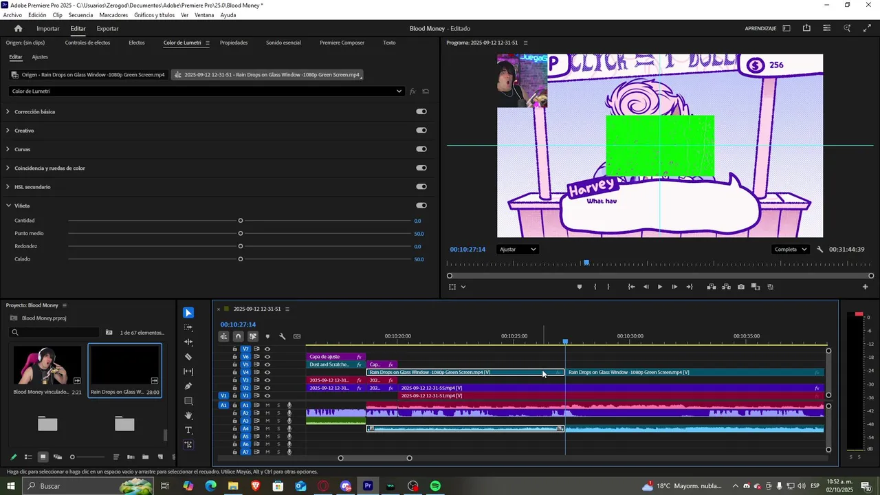This screenshot has height=495, width=880.
Task: Adjust Viñeta Calado slider handle
Action: click(241, 259)
